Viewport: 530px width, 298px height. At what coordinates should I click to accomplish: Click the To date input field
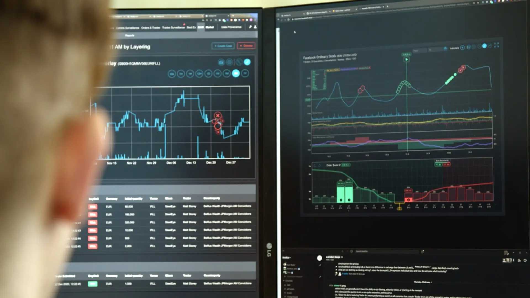coord(435,50)
